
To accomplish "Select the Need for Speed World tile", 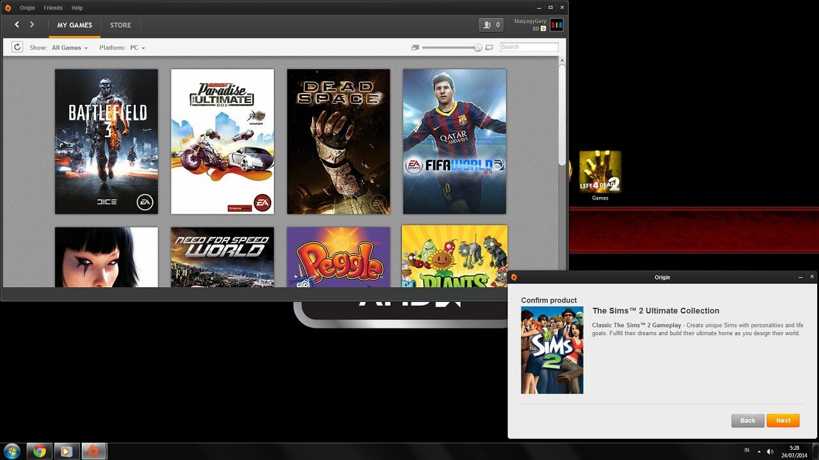I will click(x=223, y=257).
